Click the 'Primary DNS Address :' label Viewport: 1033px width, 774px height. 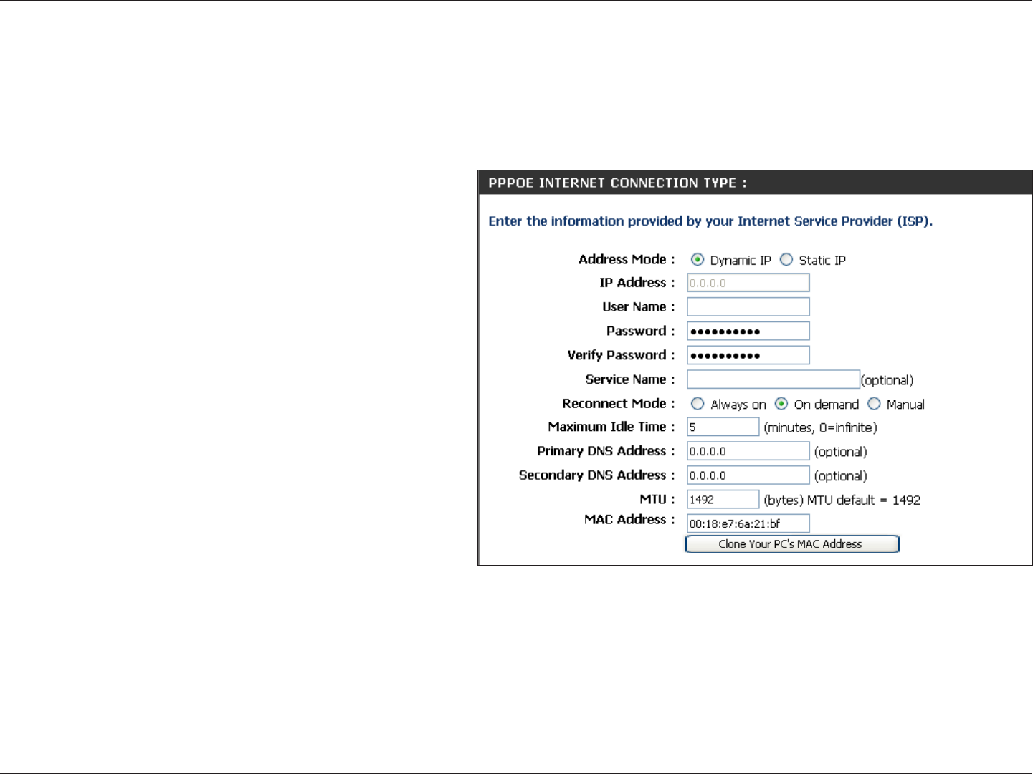tap(606, 451)
